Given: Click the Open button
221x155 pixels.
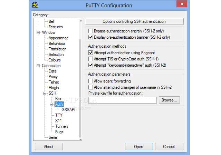Looking at the screenshot, I should [x=139, y=147].
